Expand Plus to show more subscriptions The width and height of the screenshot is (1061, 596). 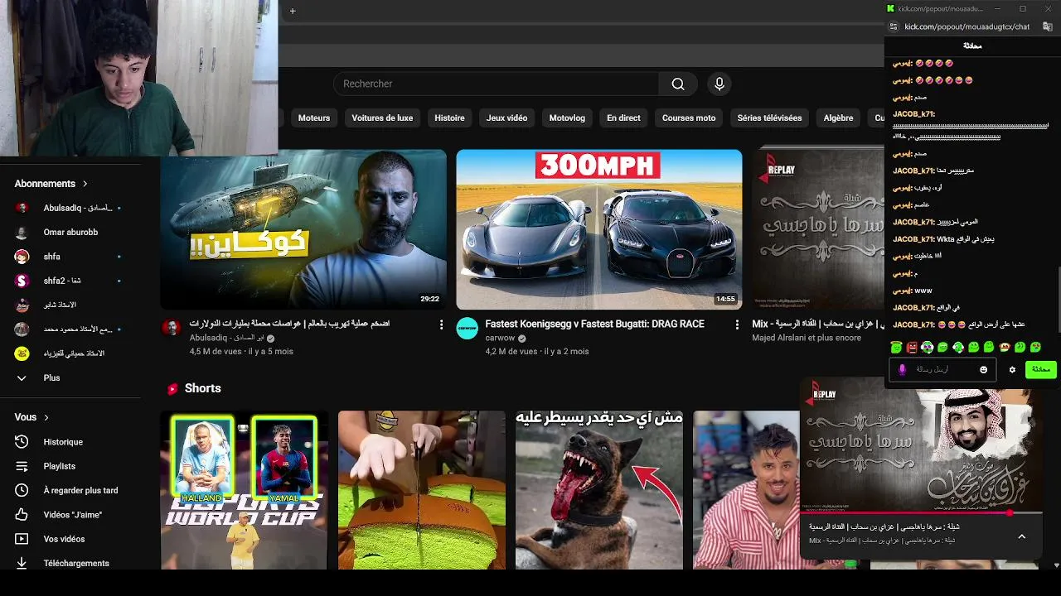[51, 377]
